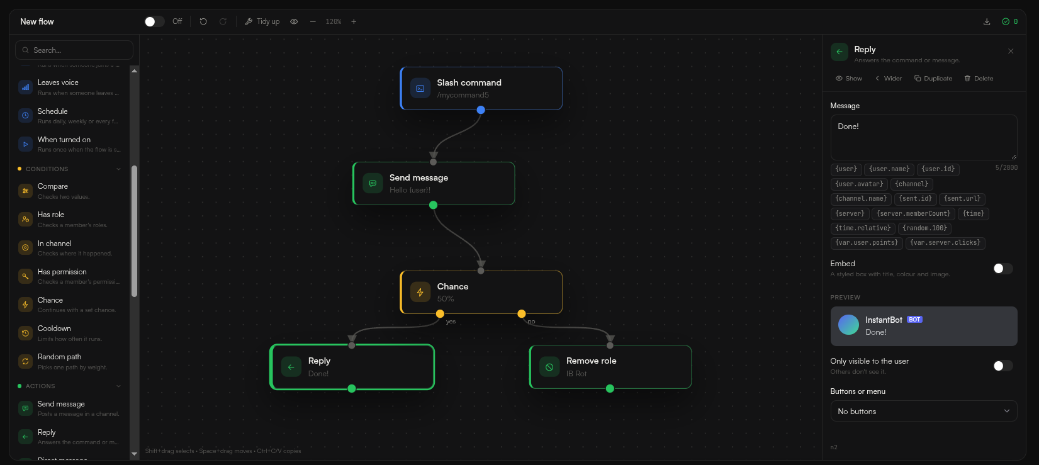Click the green checkmark status icon
This screenshot has height=465, width=1039.
[1006, 21]
